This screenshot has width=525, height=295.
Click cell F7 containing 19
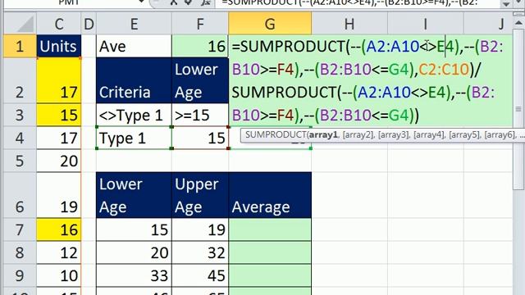(200, 229)
